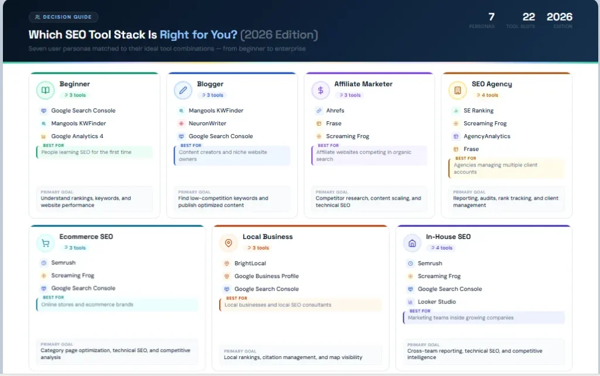This screenshot has width=600, height=376.
Task: Click the BrightLocal icon
Action: tap(227, 264)
